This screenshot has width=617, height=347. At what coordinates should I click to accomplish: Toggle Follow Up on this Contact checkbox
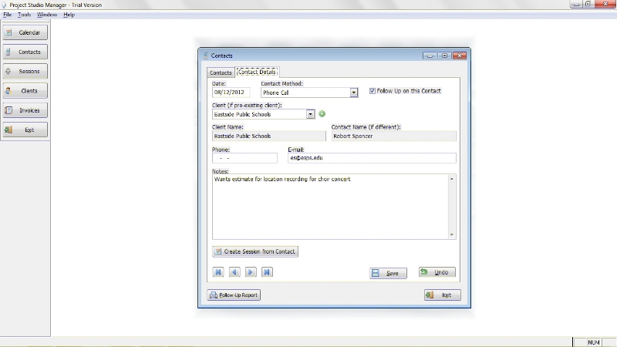point(373,91)
